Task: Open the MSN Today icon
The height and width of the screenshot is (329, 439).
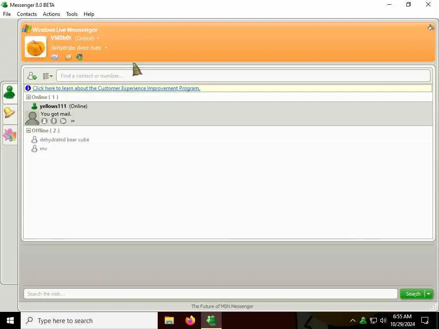Action: click(x=79, y=57)
